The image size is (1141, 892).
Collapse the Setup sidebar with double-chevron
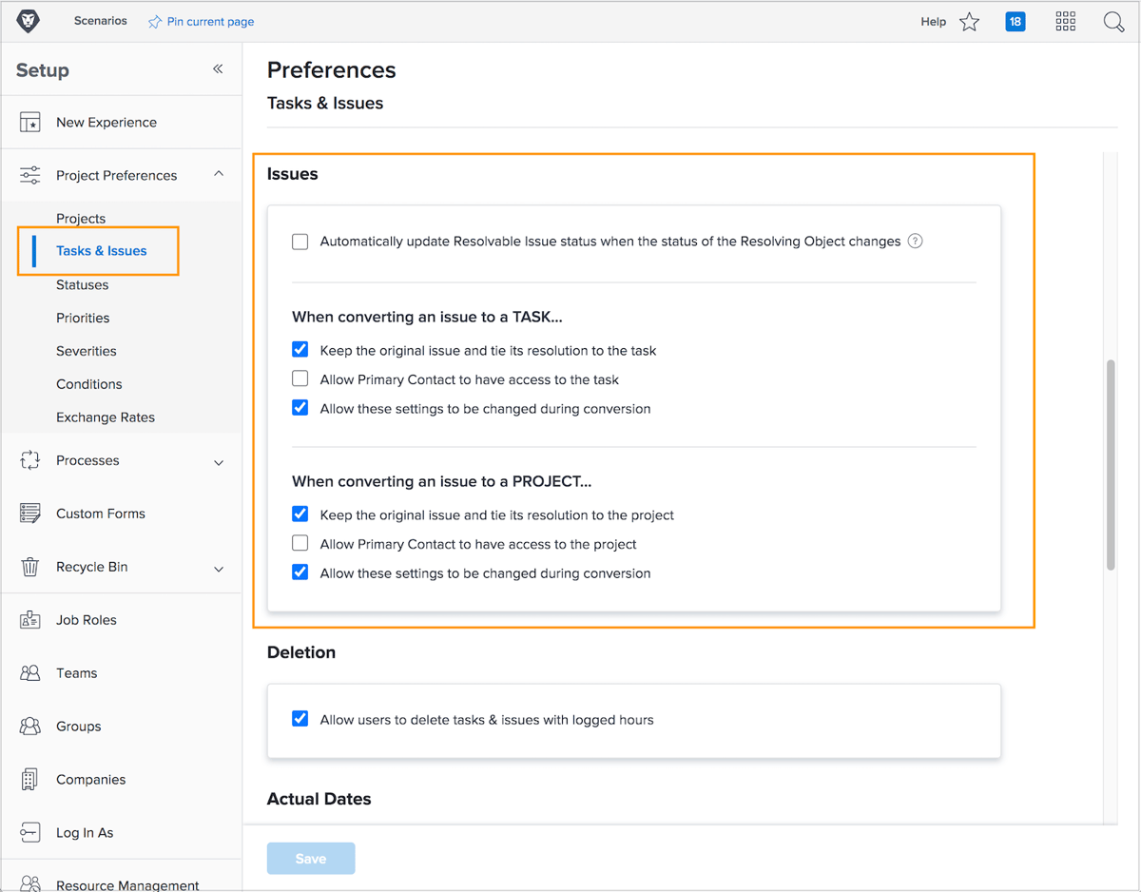[217, 68]
